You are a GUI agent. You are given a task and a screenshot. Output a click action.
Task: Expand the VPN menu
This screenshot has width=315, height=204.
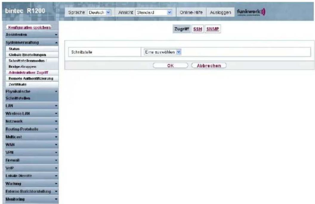tap(32, 152)
